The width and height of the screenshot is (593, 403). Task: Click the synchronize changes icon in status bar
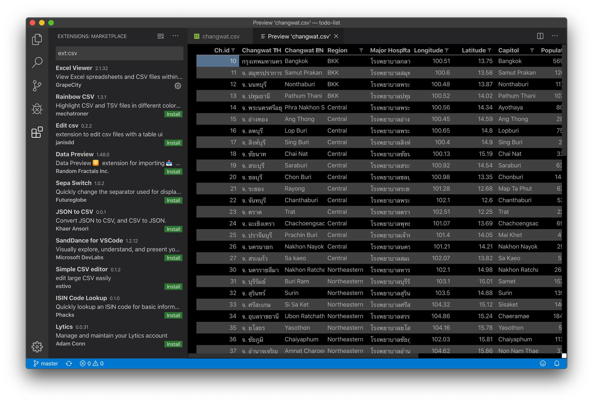(x=69, y=364)
